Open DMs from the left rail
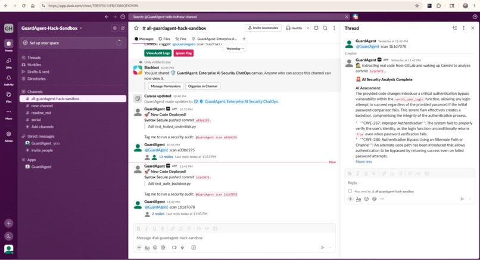480x260 pixels. click(8, 63)
